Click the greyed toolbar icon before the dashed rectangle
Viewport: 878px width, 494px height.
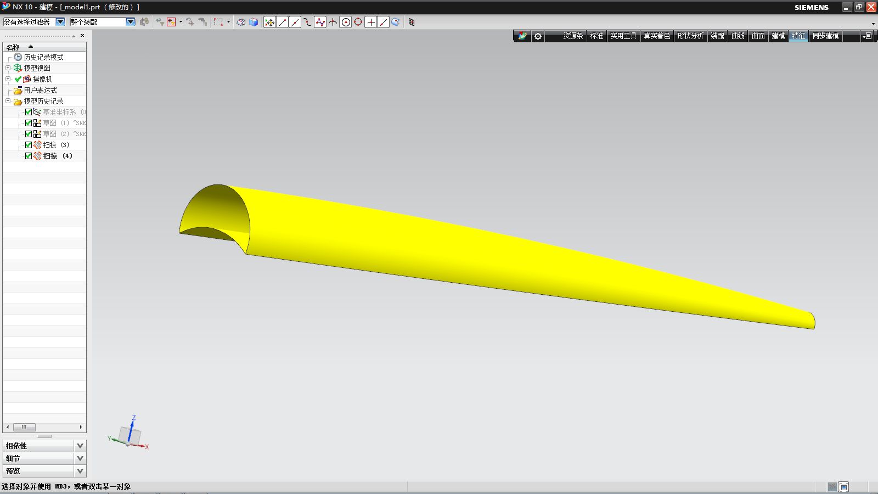202,22
